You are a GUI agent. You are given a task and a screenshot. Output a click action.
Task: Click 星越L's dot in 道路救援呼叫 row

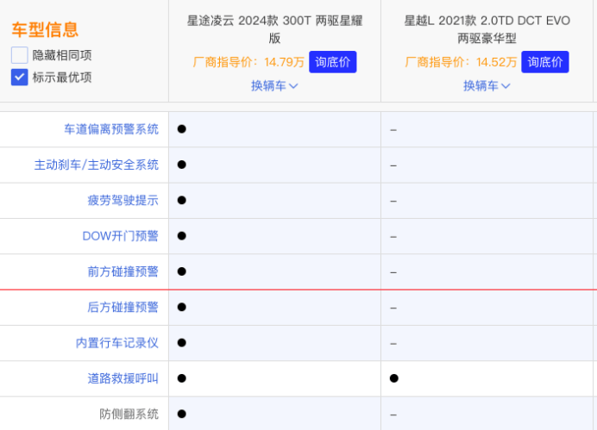[x=393, y=378]
